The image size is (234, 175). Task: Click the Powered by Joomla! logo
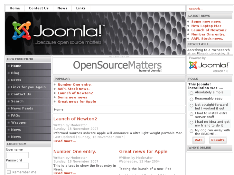[209, 65]
